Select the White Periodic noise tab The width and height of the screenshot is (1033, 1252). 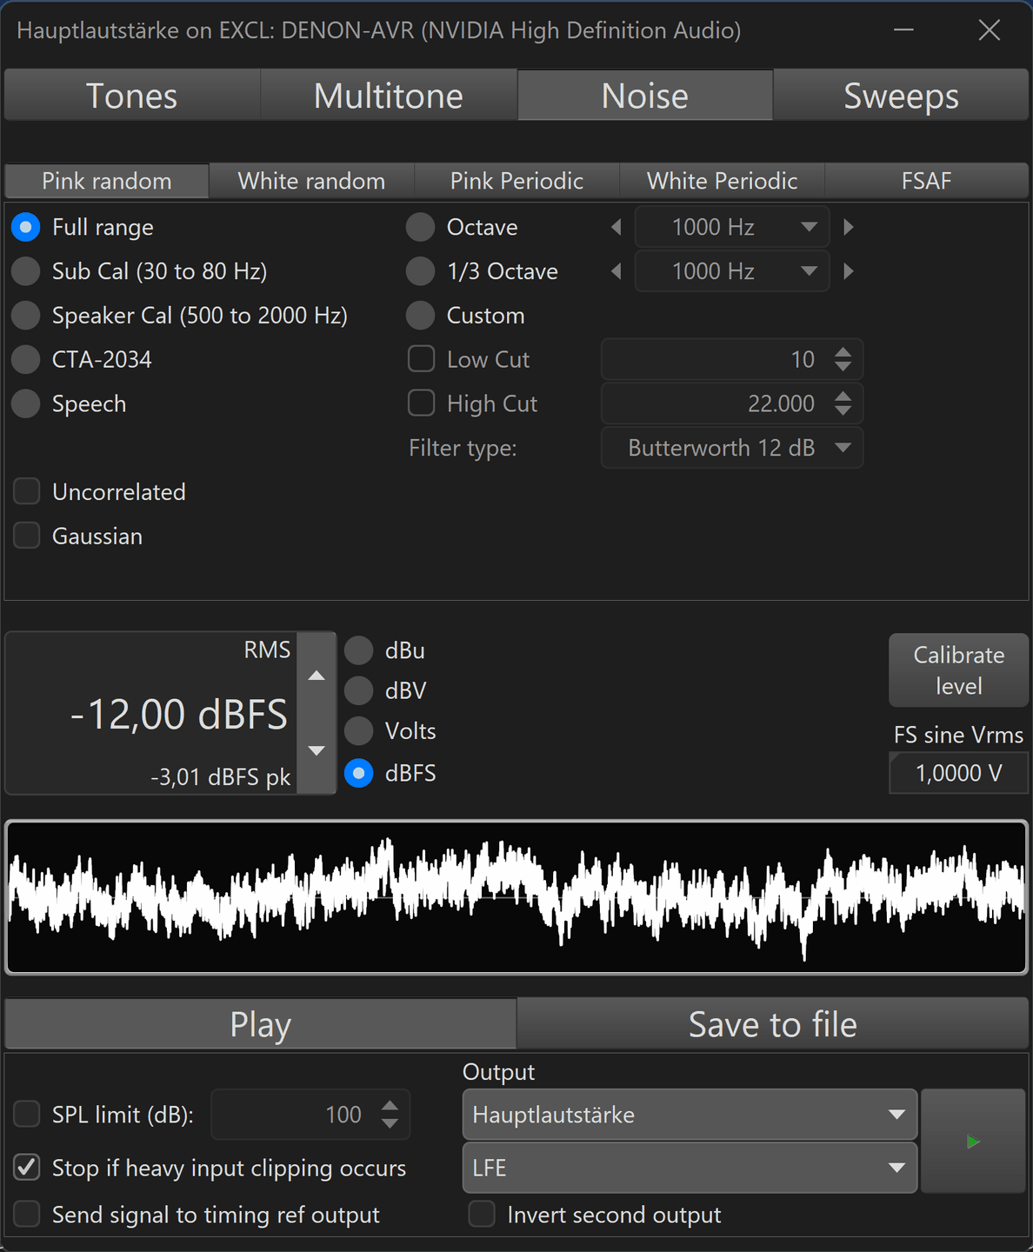click(x=722, y=181)
